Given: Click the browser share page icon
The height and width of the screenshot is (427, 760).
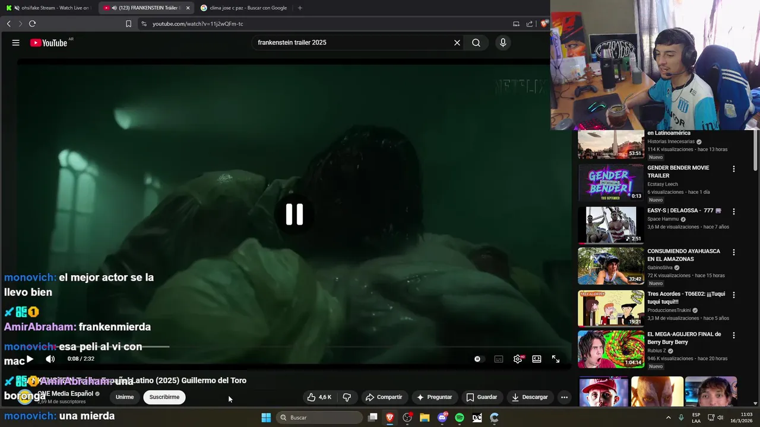Looking at the screenshot, I should coord(530,24).
